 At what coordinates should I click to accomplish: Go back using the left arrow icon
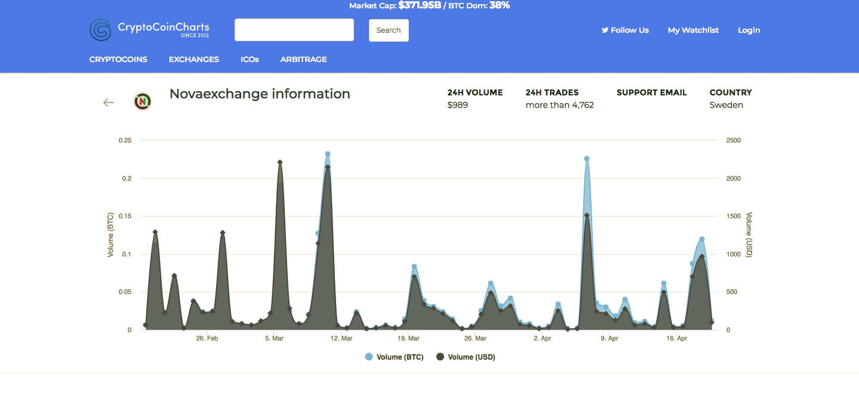point(108,103)
